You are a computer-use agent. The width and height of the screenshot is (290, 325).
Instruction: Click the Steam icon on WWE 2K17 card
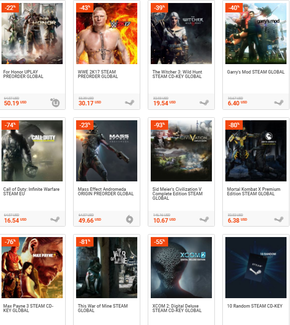click(x=130, y=102)
